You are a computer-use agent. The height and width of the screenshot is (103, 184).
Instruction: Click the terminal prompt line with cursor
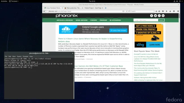click(18, 67)
